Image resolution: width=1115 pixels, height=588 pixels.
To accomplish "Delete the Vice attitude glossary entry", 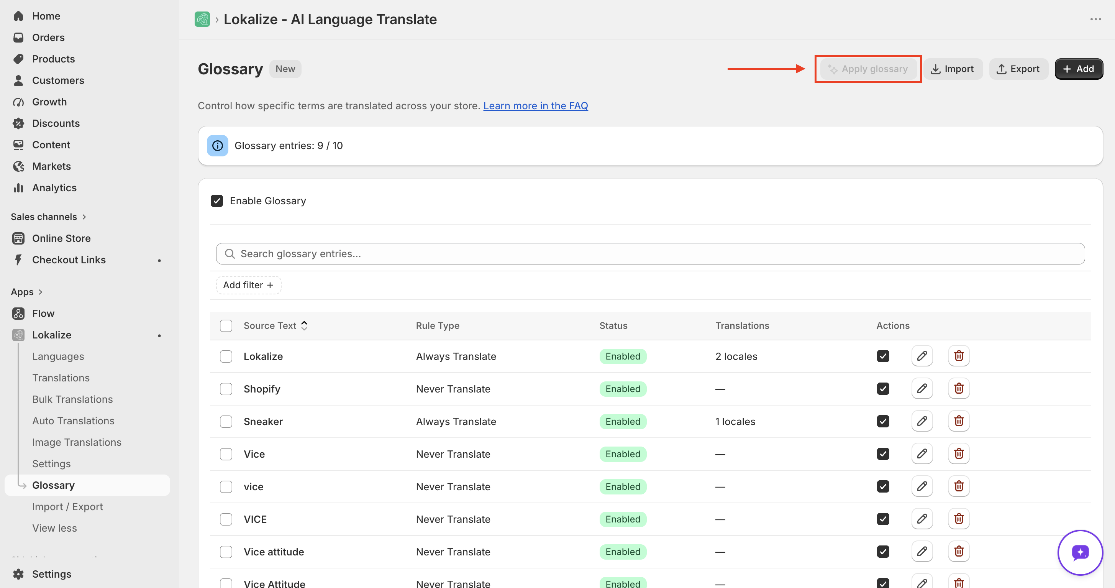I will 959,551.
